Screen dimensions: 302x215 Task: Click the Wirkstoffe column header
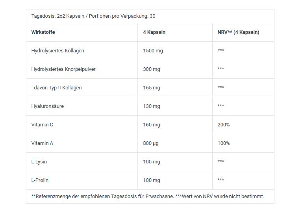point(43,32)
